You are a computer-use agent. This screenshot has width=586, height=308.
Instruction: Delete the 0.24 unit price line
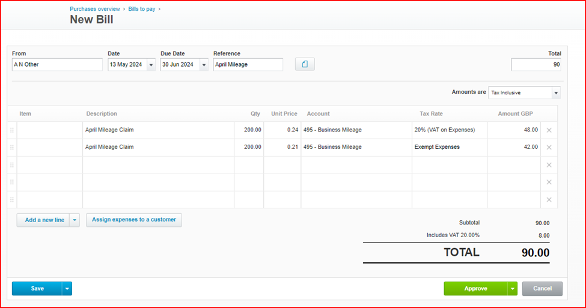[x=549, y=130]
